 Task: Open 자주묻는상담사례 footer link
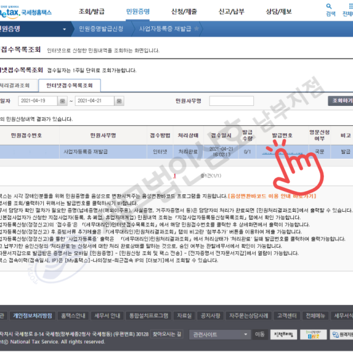[249, 316]
